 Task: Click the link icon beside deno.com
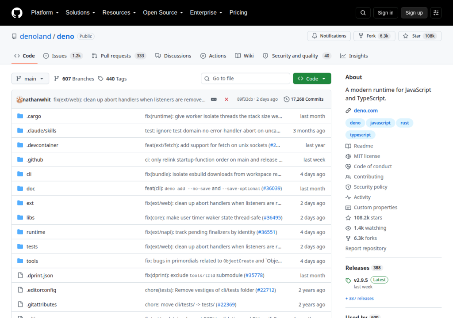[348, 110]
